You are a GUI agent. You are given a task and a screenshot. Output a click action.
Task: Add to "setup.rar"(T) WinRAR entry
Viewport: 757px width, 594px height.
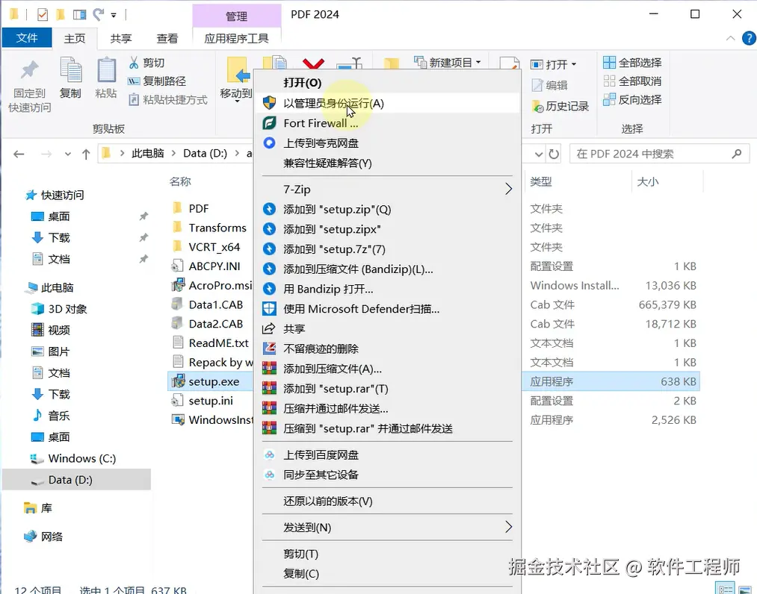(x=387, y=389)
